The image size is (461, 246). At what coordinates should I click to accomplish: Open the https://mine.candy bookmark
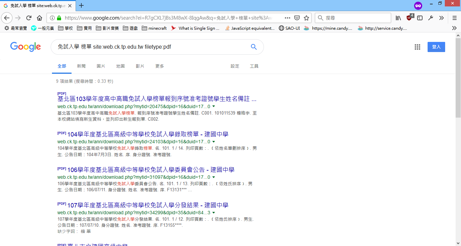pyautogui.click(x=328, y=28)
